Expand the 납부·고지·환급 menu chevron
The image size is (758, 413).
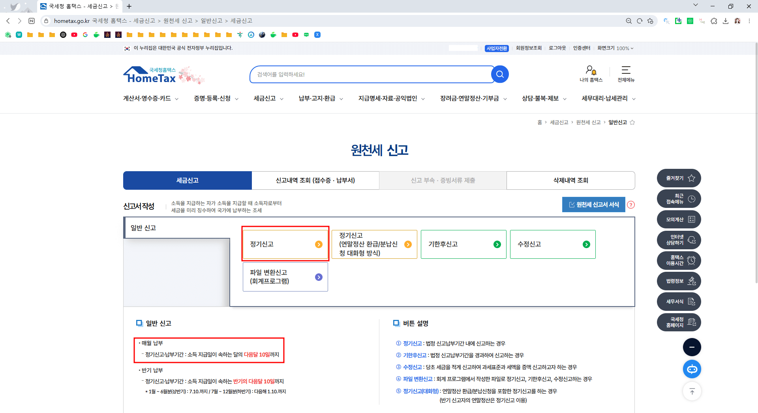tap(342, 99)
